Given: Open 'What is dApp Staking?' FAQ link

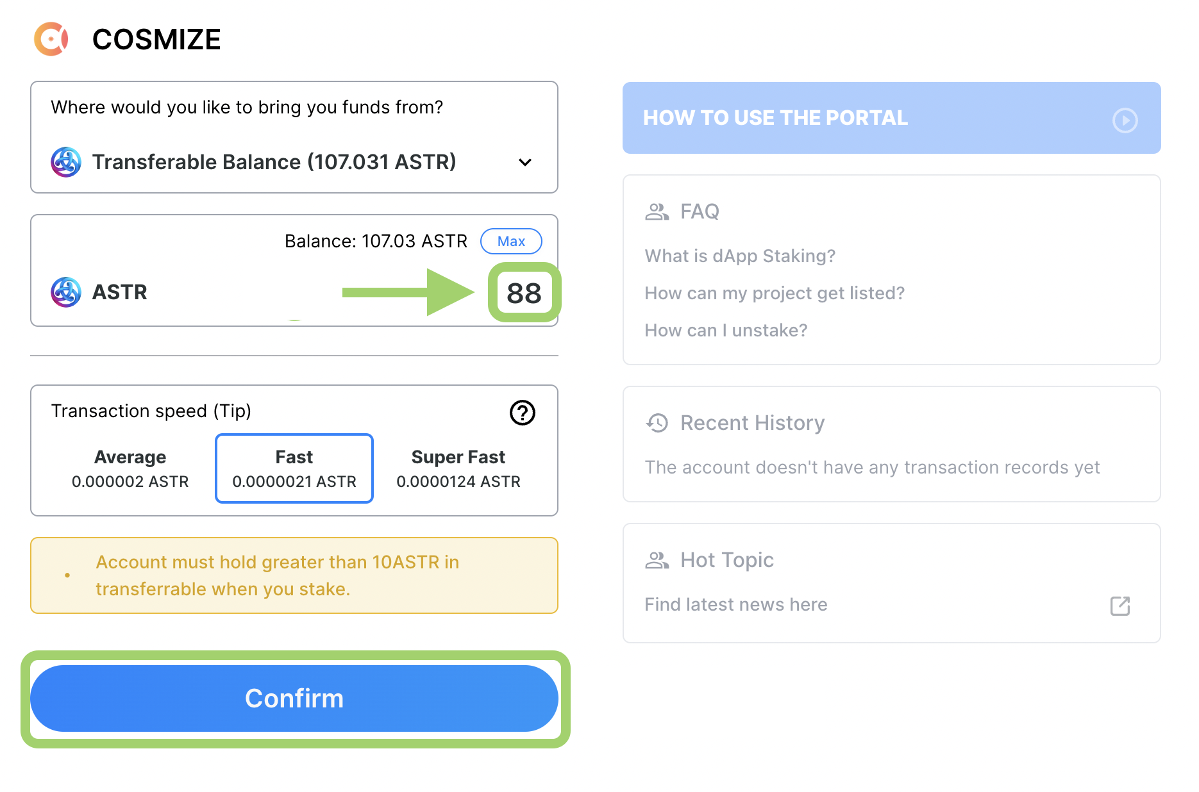Looking at the screenshot, I should tap(740, 256).
